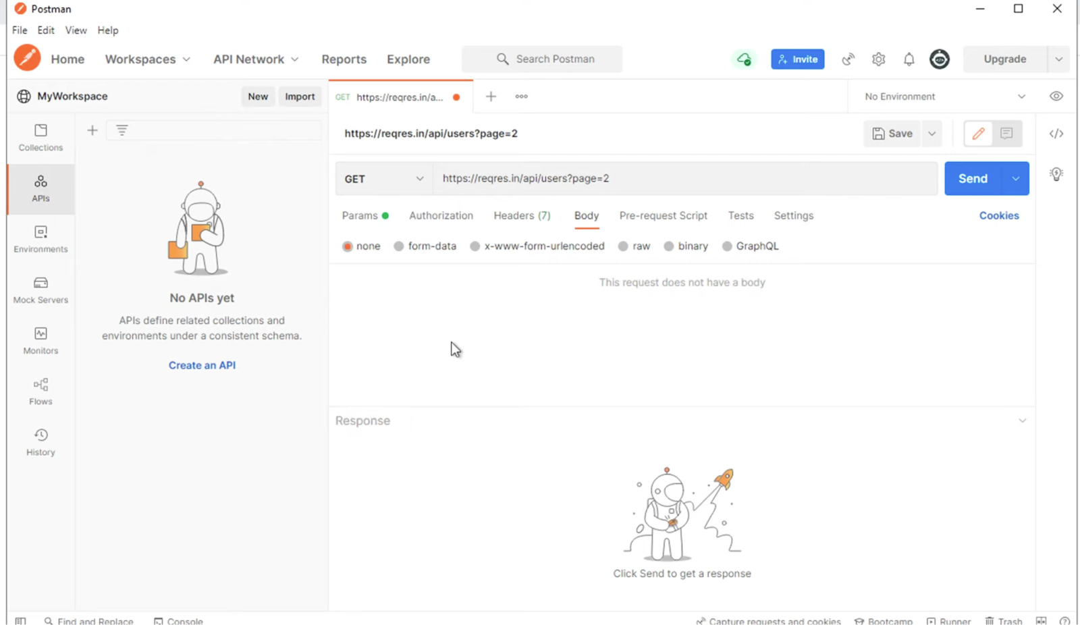The width and height of the screenshot is (1080, 625).
Task: Click the filter icon in the sidebar header
Action: click(x=122, y=130)
